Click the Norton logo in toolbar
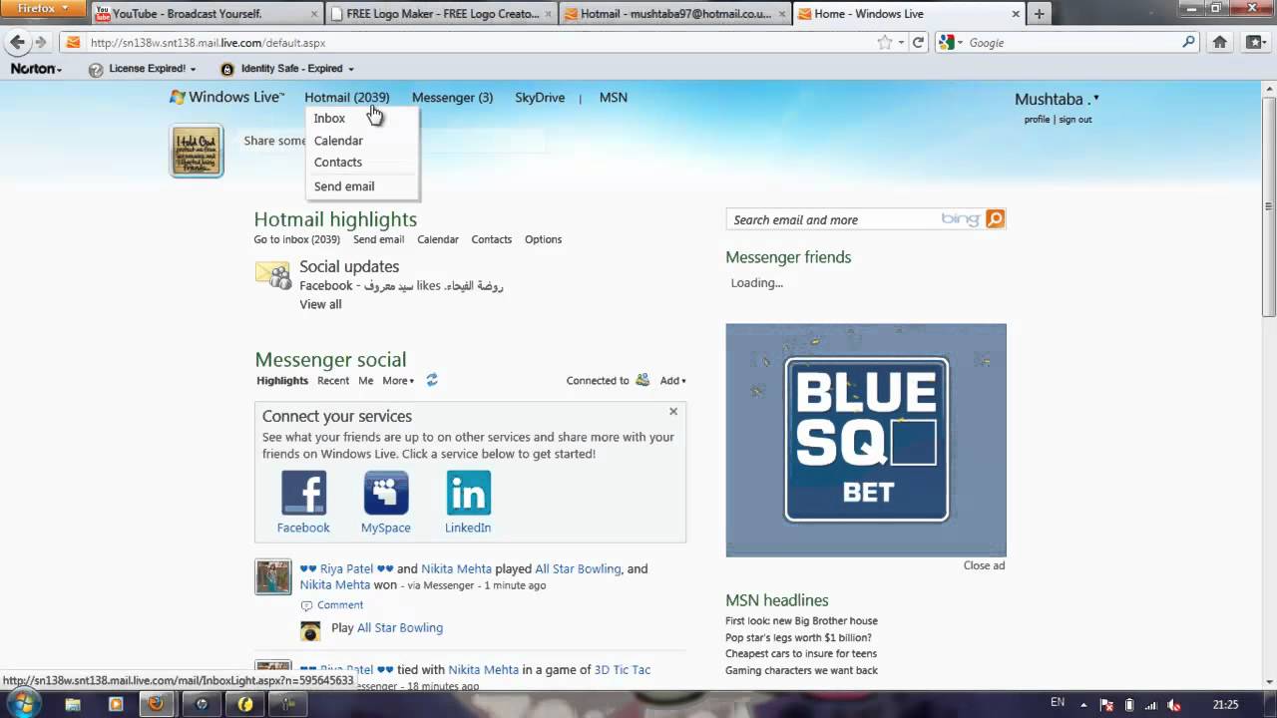 (32, 69)
